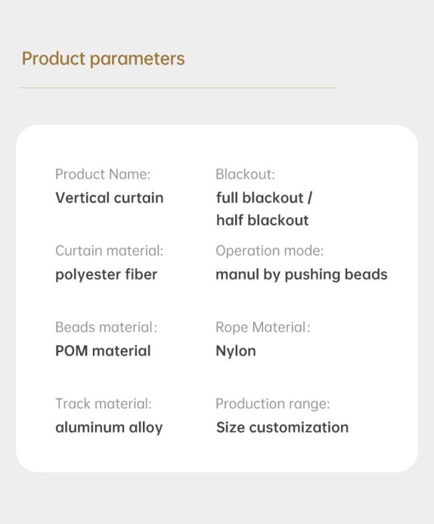Click the Vertical curtain value
The width and height of the screenshot is (434, 524).
110,198
